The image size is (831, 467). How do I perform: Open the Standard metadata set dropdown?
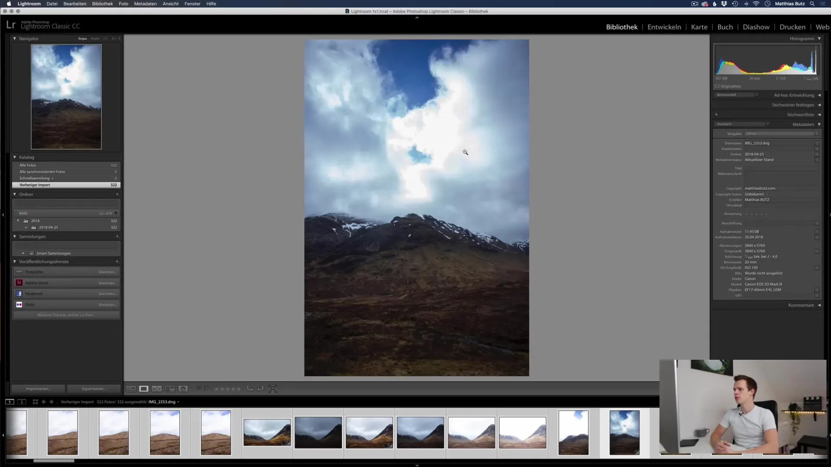742,124
